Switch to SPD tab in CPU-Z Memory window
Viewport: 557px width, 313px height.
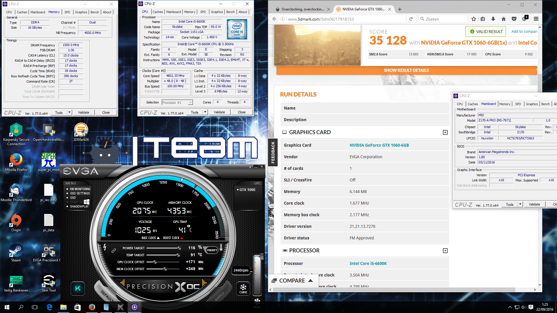point(67,12)
